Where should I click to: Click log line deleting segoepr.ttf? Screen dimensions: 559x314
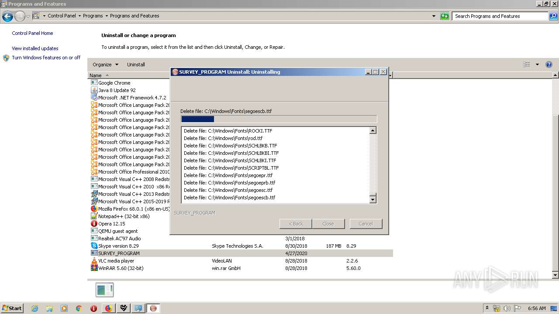click(x=228, y=175)
